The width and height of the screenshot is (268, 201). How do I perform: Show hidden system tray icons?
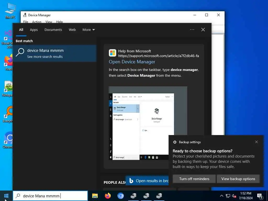coord(221,196)
